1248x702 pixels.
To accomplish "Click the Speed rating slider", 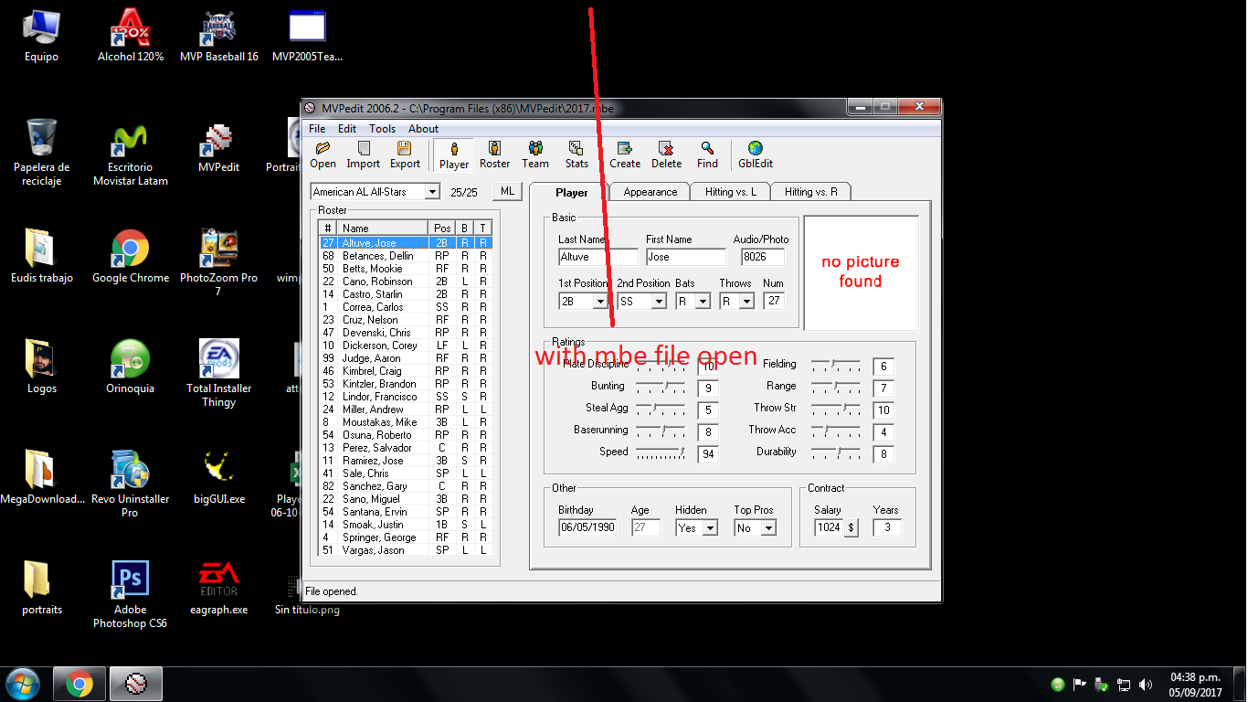I will pyautogui.click(x=661, y=452).
